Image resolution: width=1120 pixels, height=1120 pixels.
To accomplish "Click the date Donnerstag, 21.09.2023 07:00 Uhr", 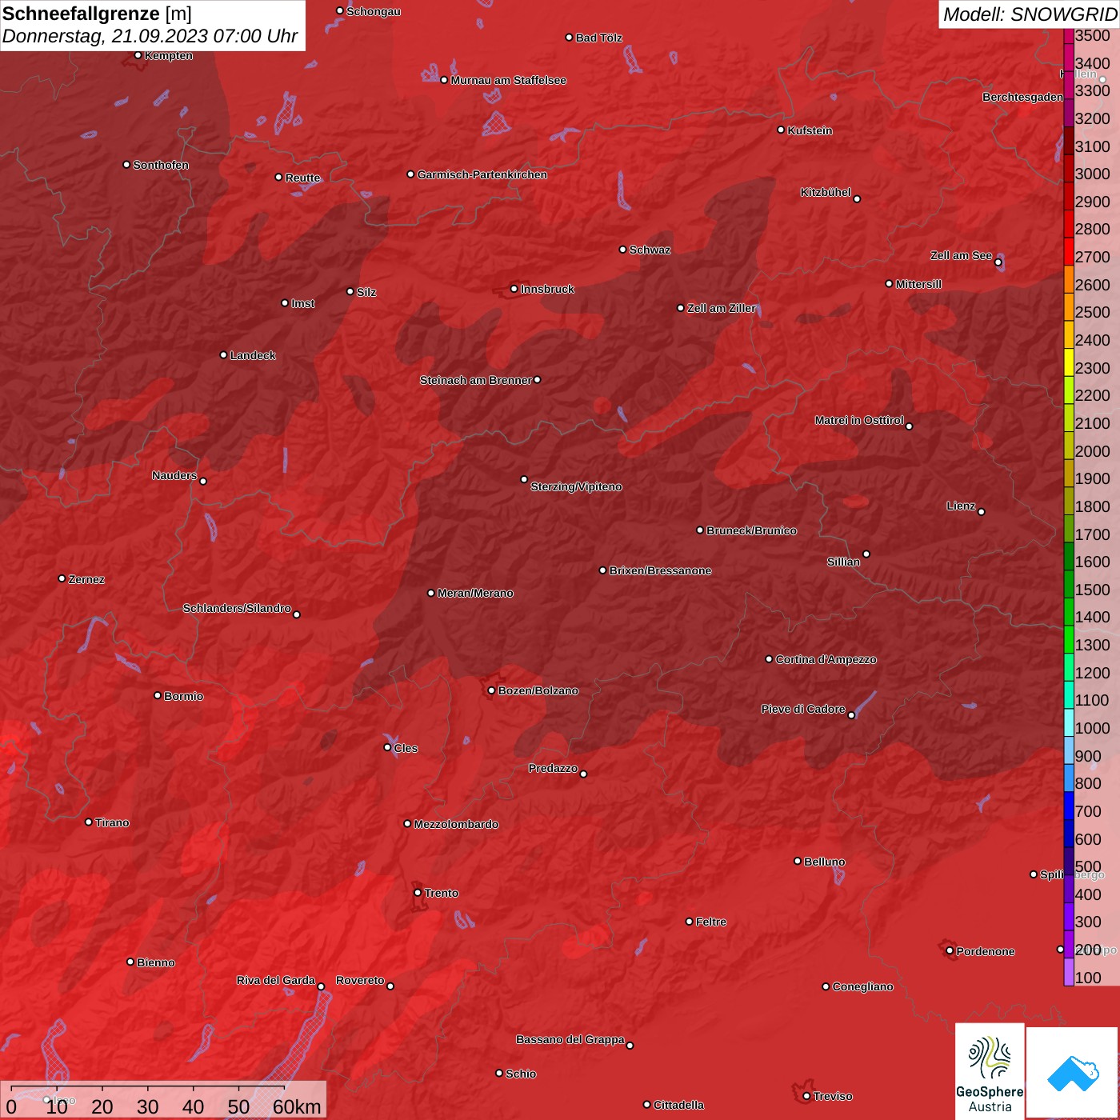I will click(x=150, y=37).
